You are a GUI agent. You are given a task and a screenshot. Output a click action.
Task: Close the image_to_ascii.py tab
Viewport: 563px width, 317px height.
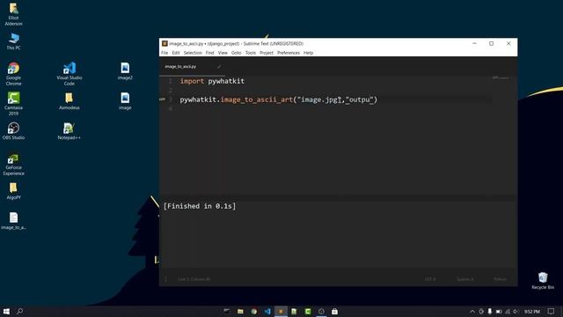tap(219, 67)
